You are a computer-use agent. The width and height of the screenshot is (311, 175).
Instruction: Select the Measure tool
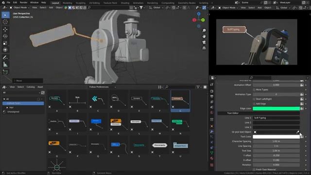[x=5, y=65]
